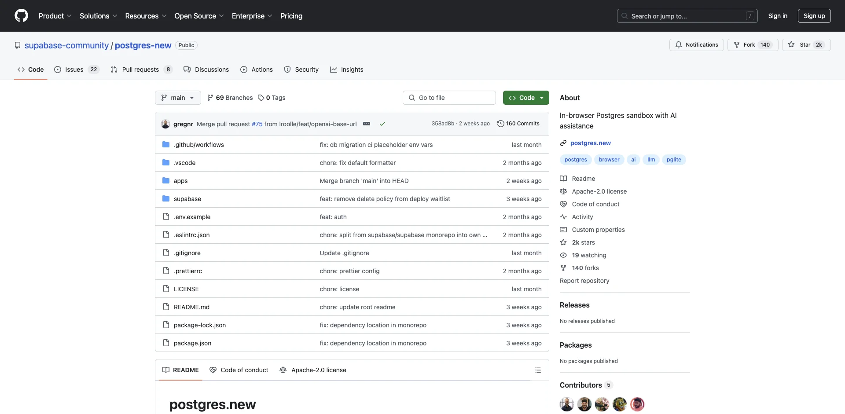Click the repository icon before supabase-community
The height and width of the screenshot is (414, 845).
point(18,45)
